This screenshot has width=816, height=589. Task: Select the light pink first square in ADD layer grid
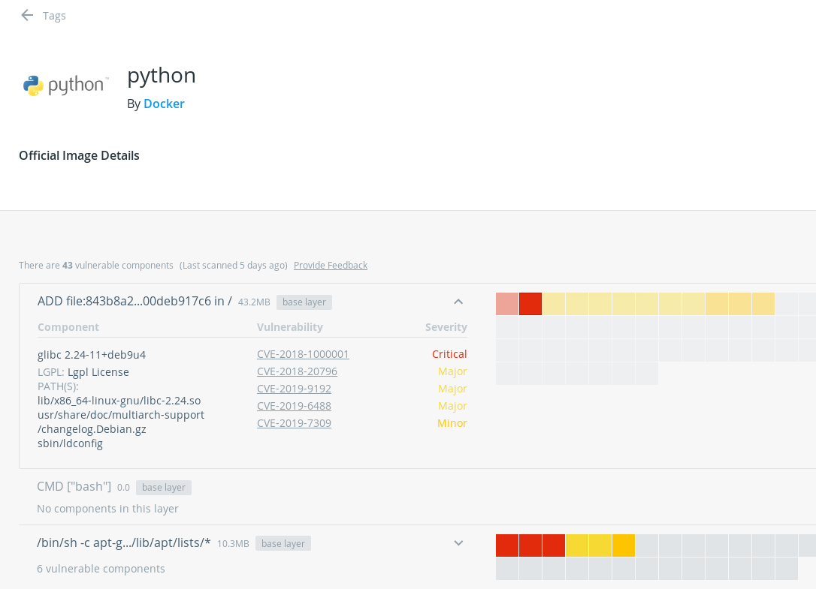(x=507, y=304)
